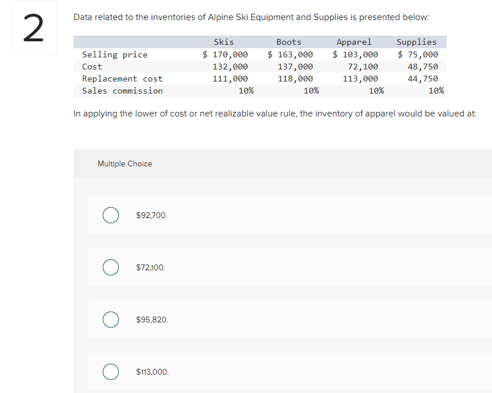Pick the $95,820 radio button
The height and width of the screenshot is (393, 492).
pyautogui.click(x=111, y=320)
